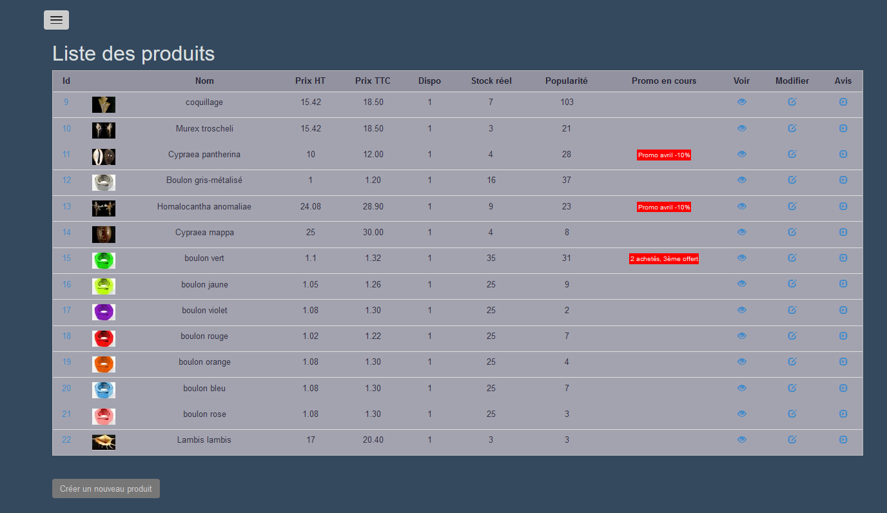Open reviews for coquillage
Viewport: 887px width, 513px height.
[843, 102]
